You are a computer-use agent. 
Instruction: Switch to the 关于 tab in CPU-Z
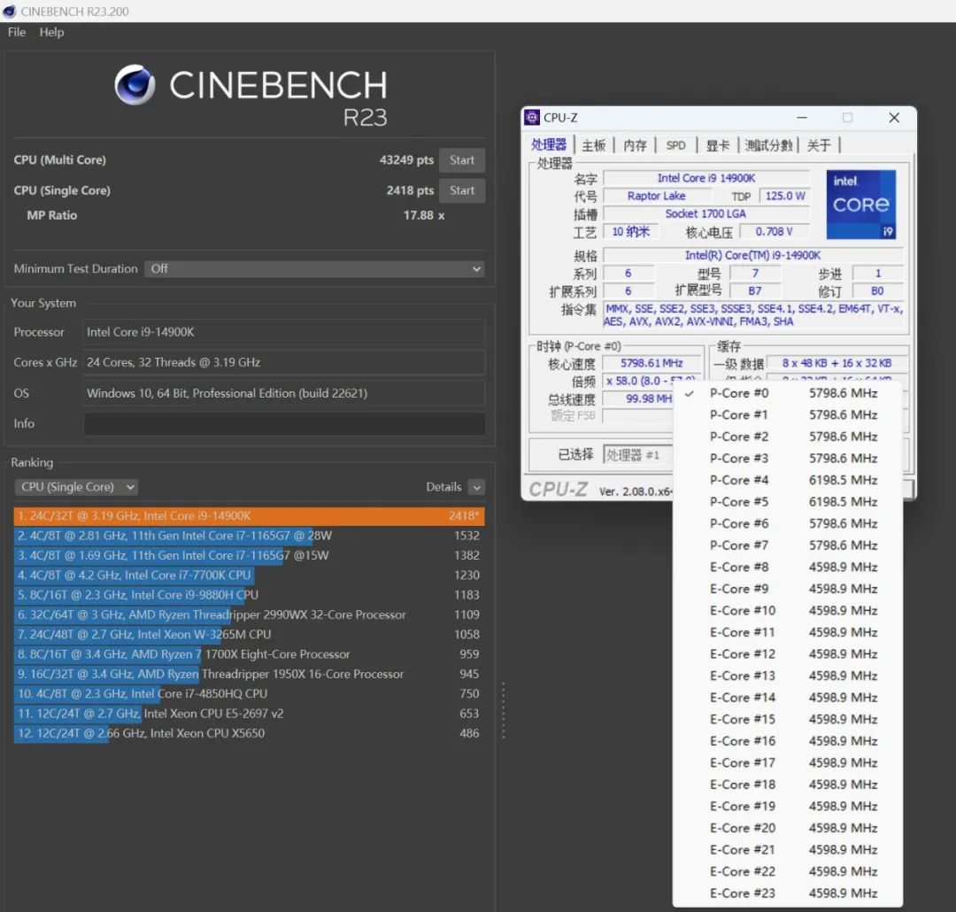[819, 145]
